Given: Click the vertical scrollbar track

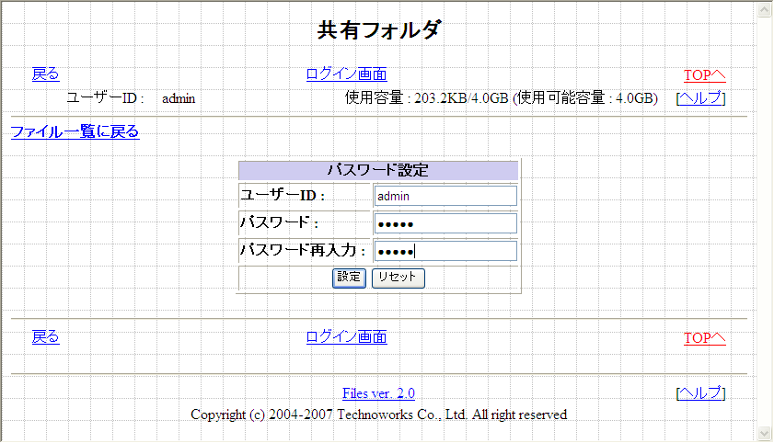Looking at the screenshot, I should (x=765, y=221).
